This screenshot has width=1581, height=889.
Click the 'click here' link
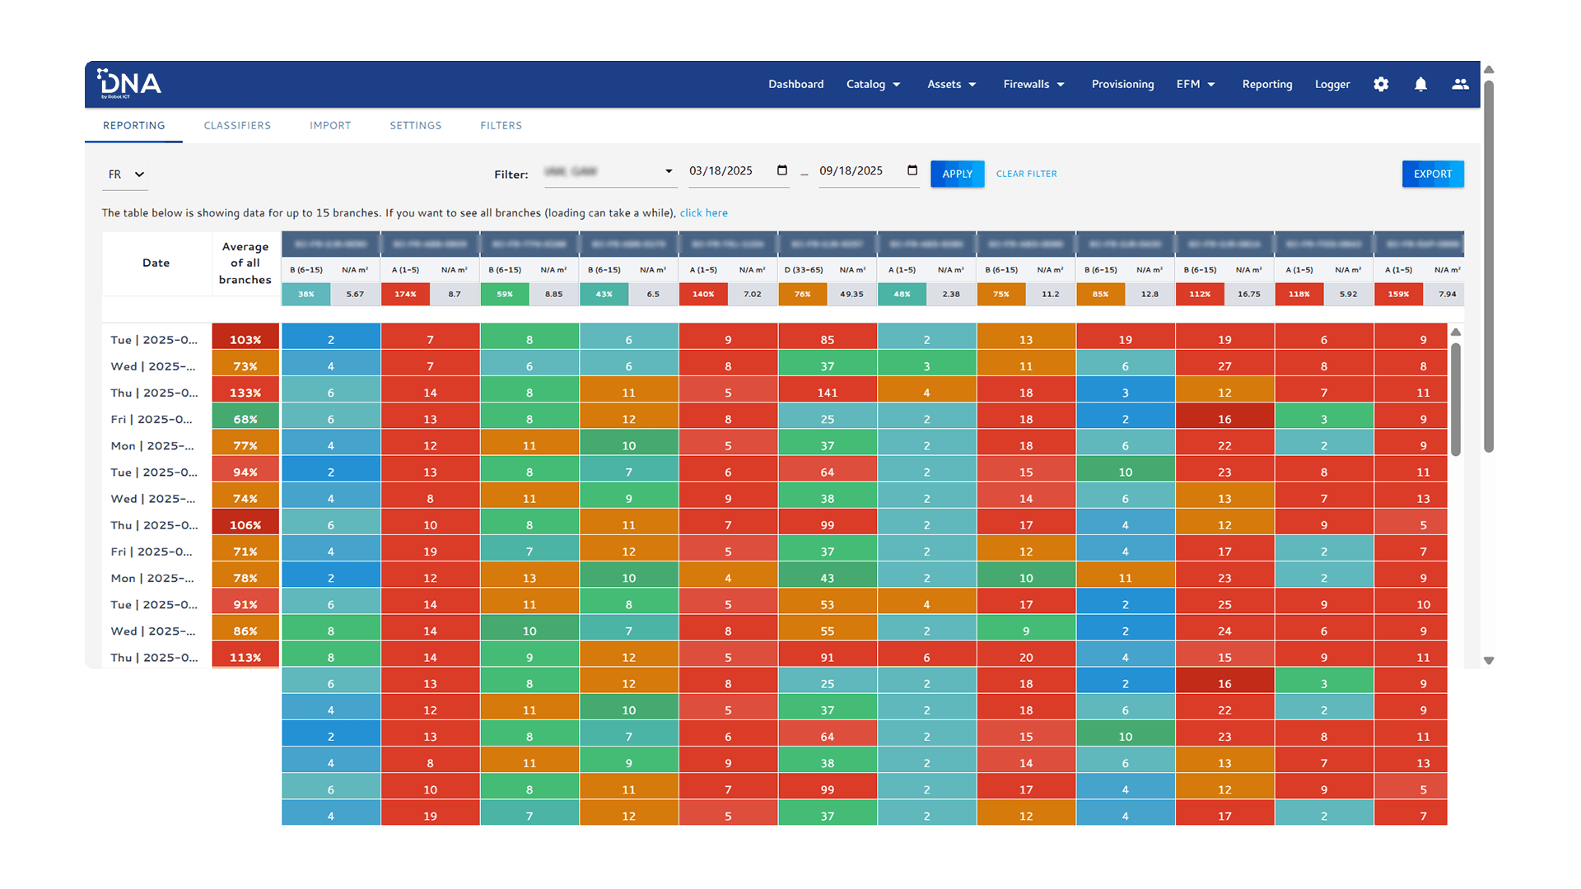[x=703, y=212]
